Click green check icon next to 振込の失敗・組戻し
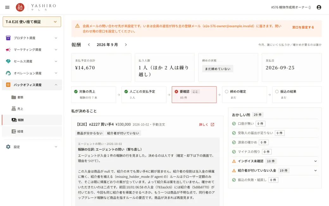 pyautogui.click(x=234, y=180)
